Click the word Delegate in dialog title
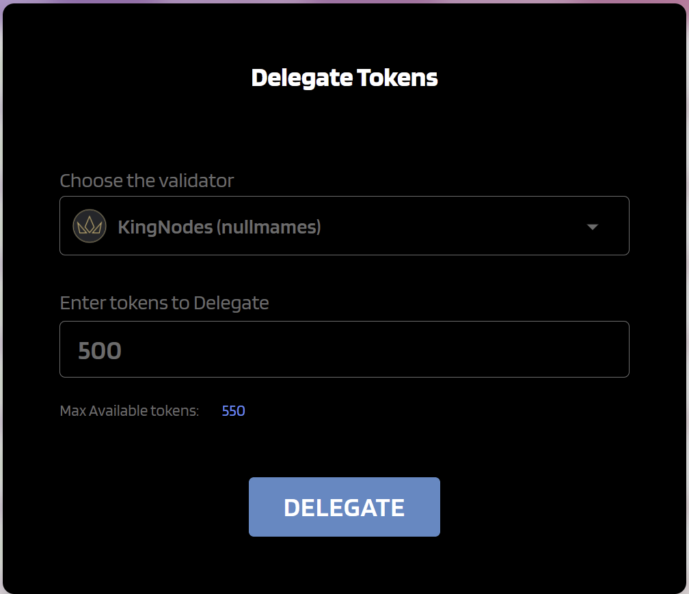Screen dimensions: 689x594 pos(302,79)
